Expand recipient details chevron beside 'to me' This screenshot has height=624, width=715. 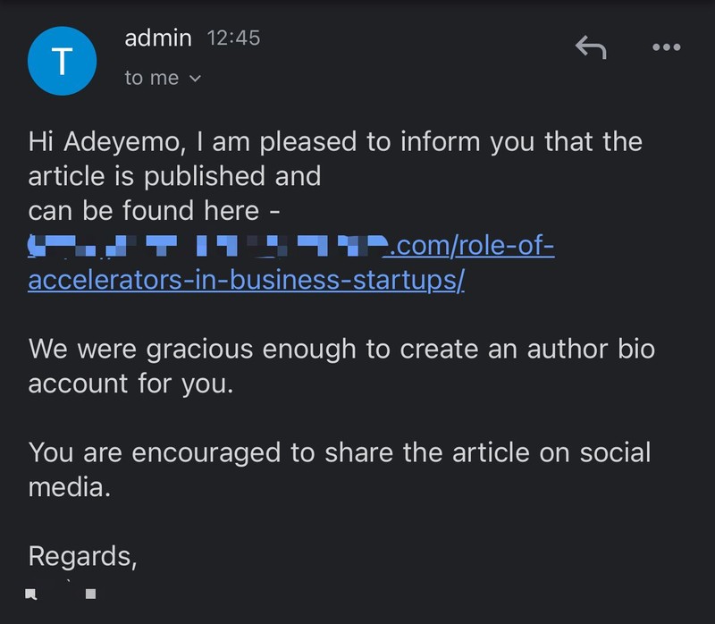tap(196, 79)
